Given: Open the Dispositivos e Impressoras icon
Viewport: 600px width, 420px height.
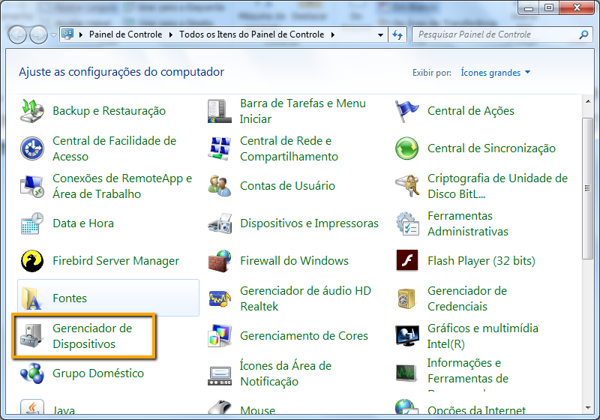Looking at the screenshot, I should point(219,223).
